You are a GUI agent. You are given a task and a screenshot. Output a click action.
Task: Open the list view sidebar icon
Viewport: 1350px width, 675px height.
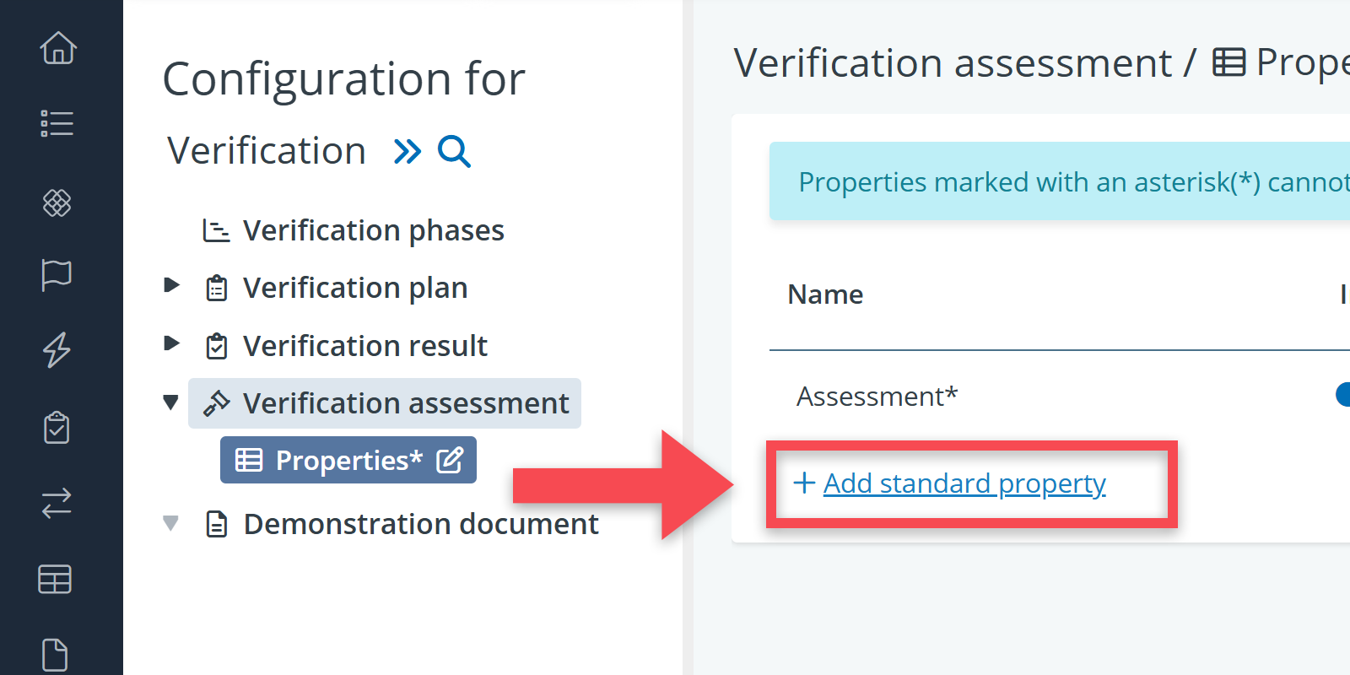coord(57,124)
